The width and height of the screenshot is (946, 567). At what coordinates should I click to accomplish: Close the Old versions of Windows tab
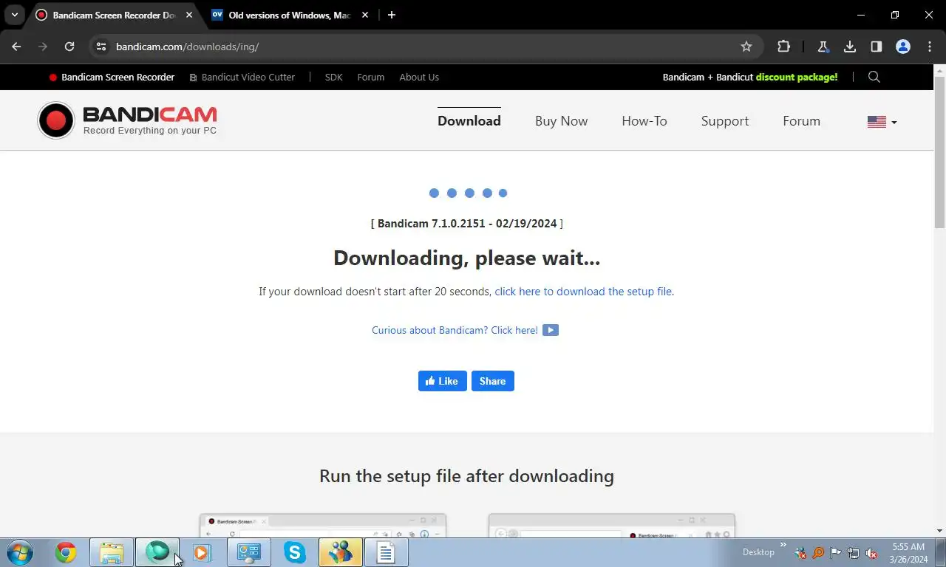coord(365,15)
